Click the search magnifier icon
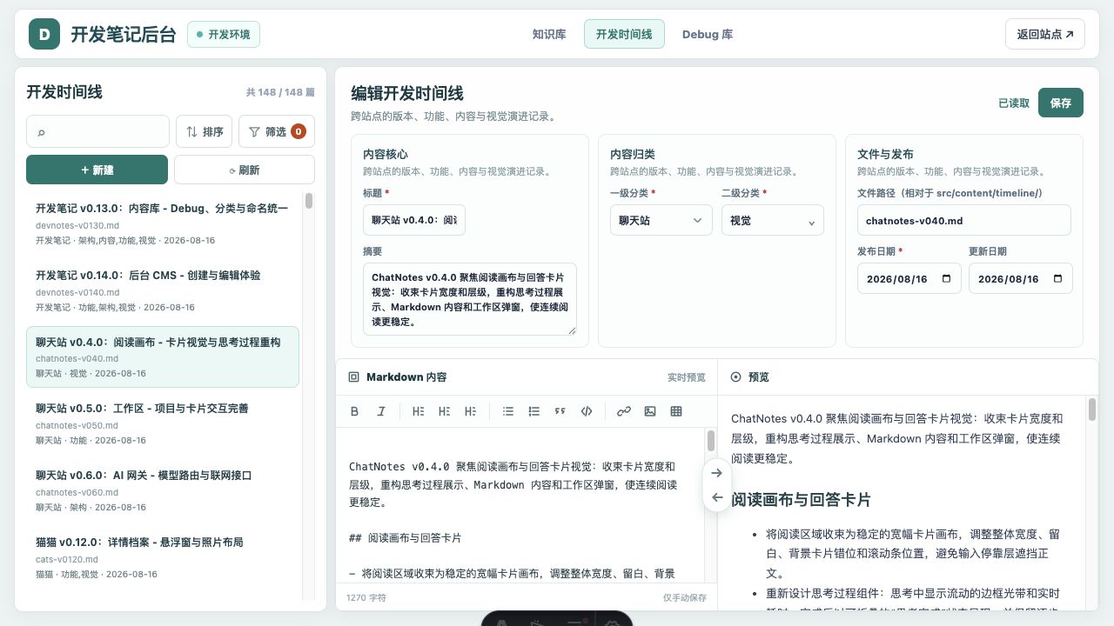The width and height of the screenshot is (1114, 626). 41,132
